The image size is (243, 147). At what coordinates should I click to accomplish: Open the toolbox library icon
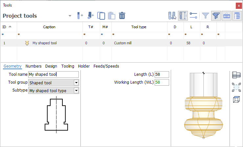click(x=226, y=15)
